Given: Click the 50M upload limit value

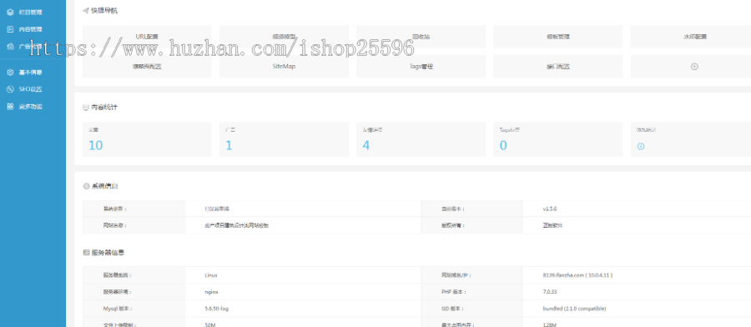Looking at the screenshot, I should (x=209, y=325).
